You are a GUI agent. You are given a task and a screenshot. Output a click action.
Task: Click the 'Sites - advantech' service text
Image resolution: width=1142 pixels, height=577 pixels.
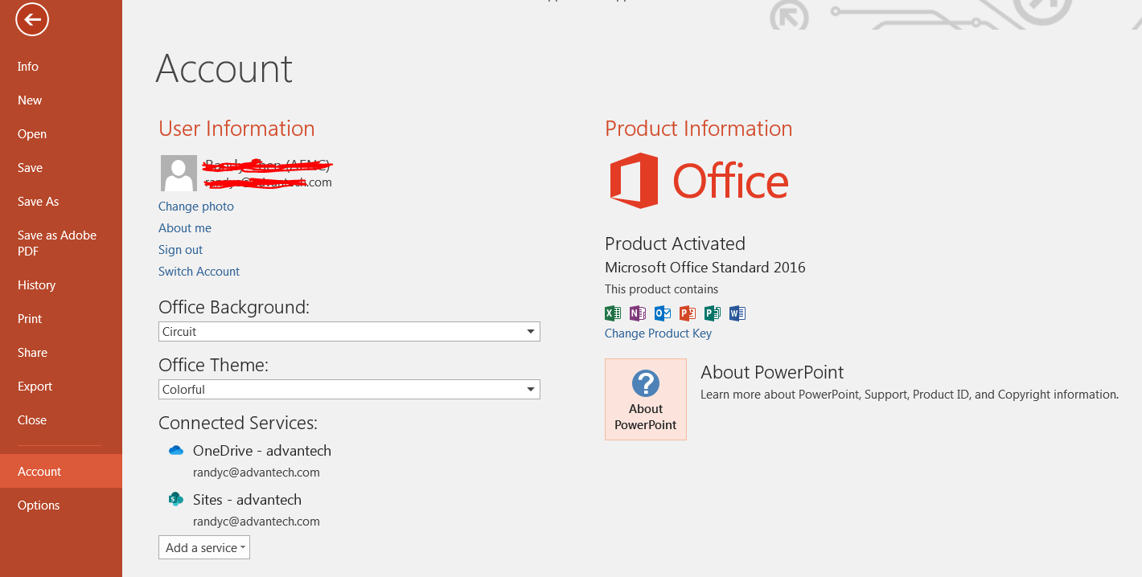pyautogui.click(x=247, y=500)
